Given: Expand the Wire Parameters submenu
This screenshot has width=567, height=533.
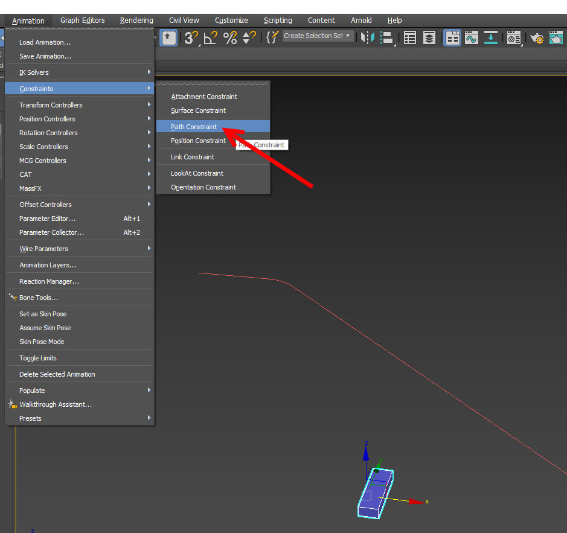Looking at the screenshot, I should [80, 249].
